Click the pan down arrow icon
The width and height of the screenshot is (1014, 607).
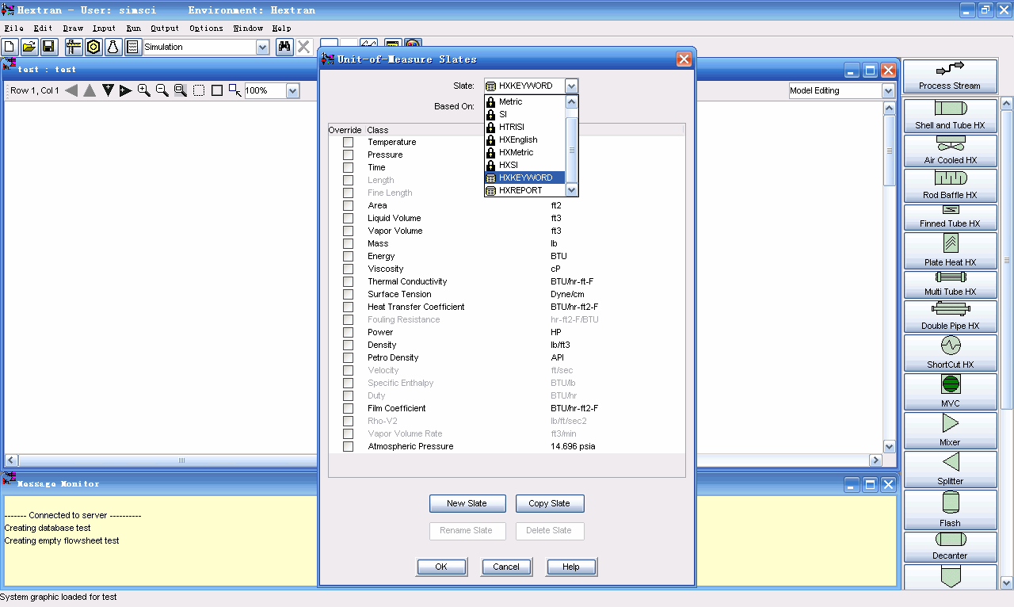pos(108,90)
